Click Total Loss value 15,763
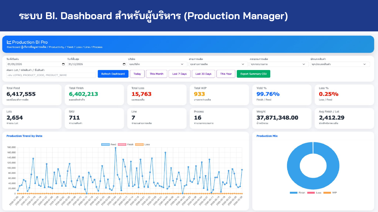 click(141, 94)
